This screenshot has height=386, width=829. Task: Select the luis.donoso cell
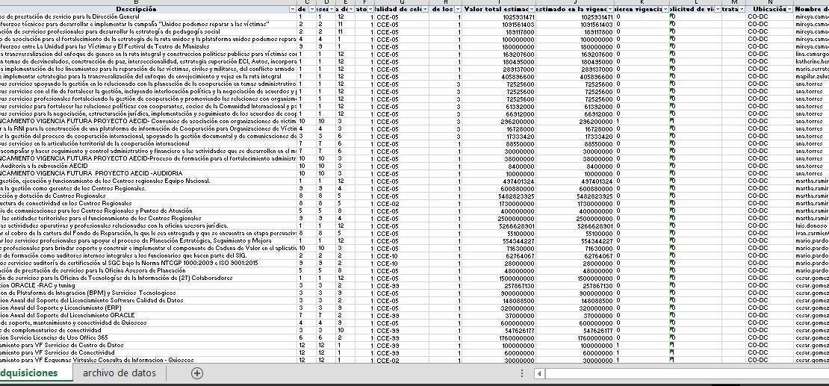[812, 225]
